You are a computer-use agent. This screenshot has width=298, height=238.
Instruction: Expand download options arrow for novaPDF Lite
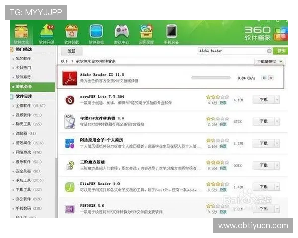[x=277, y=100]
